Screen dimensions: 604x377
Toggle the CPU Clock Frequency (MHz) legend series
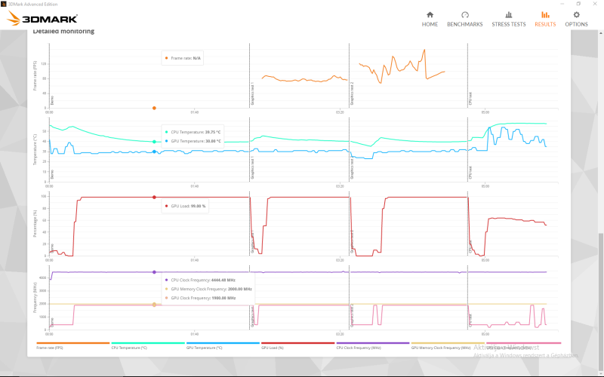[372, 345]
